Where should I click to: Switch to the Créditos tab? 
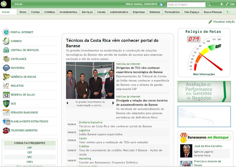click(50, 12)
